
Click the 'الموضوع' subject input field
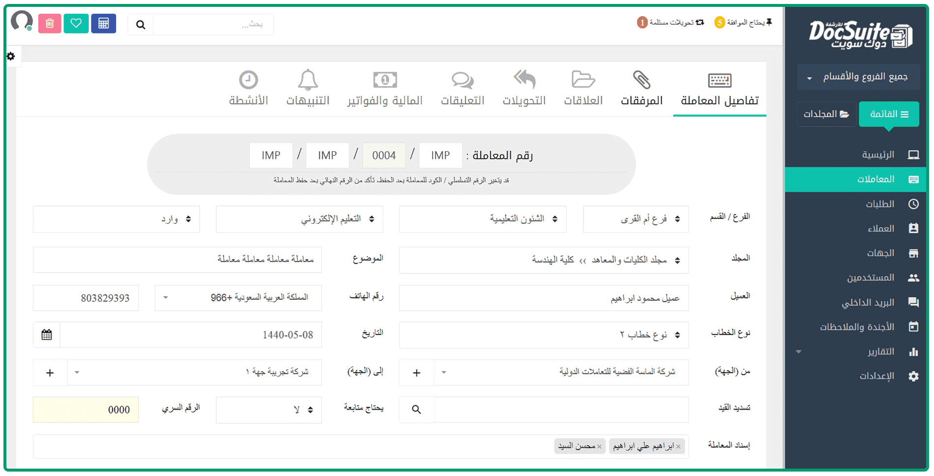tap(177, 259)
